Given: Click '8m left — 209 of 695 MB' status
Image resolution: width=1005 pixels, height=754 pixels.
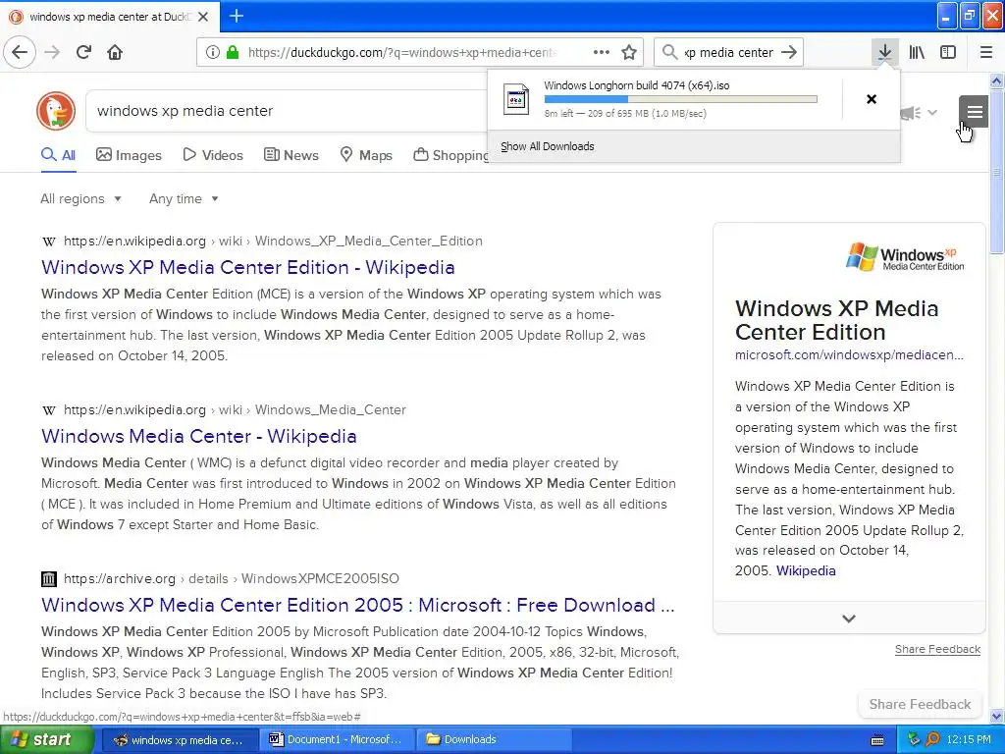Looking at the screenshot, I should [625, 114].
